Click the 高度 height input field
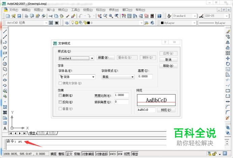The width and height of the screenshot is (233, 158). (x=145, y=76)
